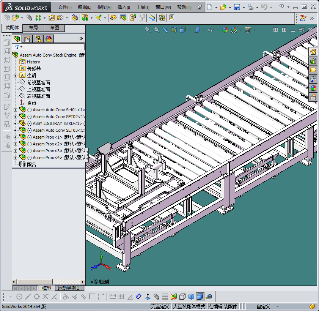Viewport: 319px width, 311px height.
Task: Open the PropertyManager tab icon
Action: 27,38
